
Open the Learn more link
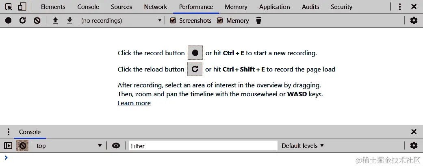pyautogui.click(x=134, y=103)
